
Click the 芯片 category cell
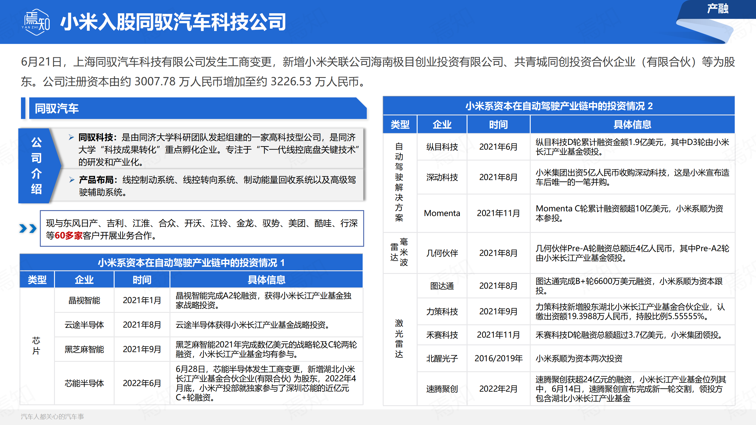(x=37, y=346)
